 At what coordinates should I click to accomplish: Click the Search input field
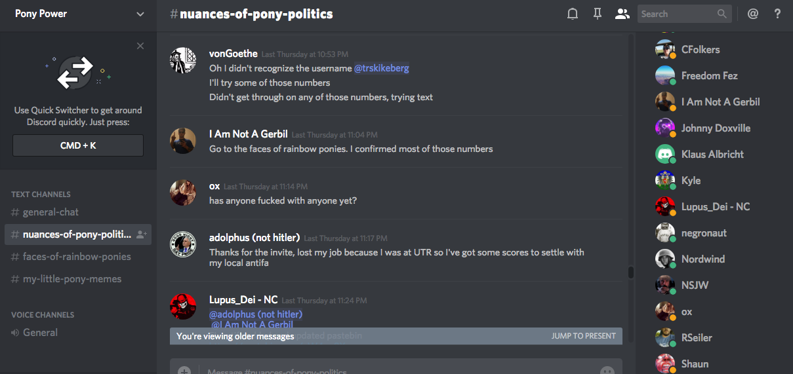pos(677,14)
